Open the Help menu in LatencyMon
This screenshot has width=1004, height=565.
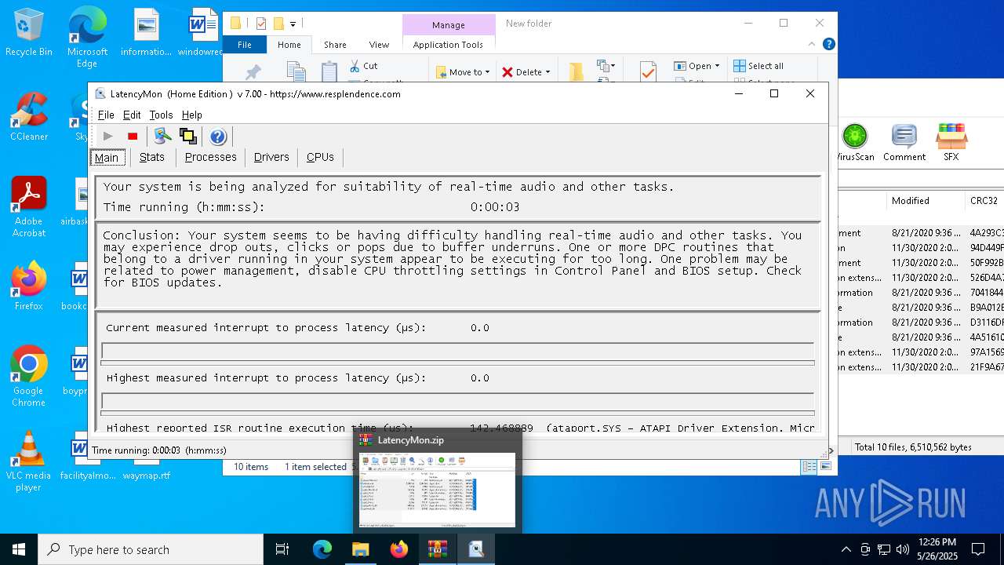192,115
